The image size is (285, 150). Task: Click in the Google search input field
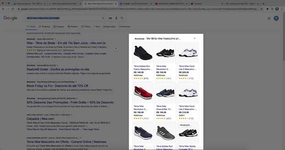click(x=64, y=18)
